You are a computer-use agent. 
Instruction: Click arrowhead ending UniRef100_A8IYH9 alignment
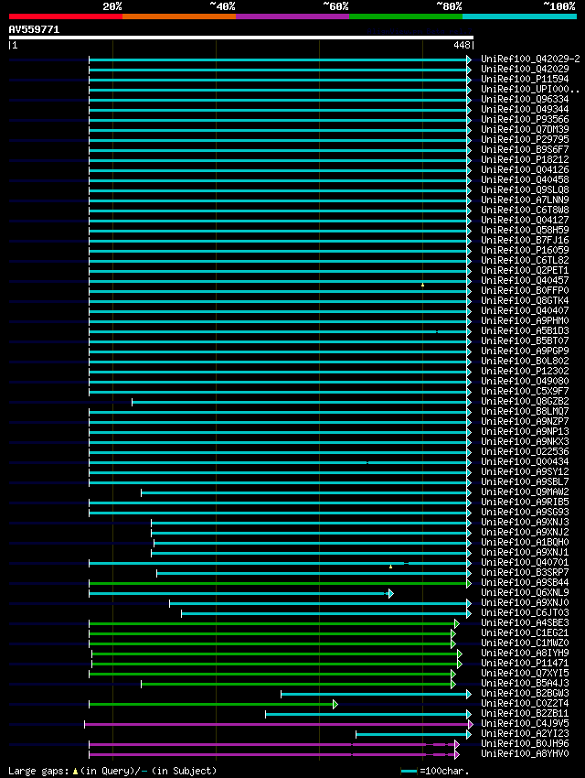460,654
